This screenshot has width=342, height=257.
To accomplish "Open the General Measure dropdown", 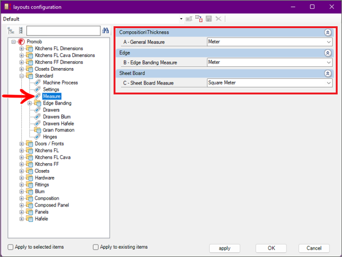I will [x=328, y=42].
